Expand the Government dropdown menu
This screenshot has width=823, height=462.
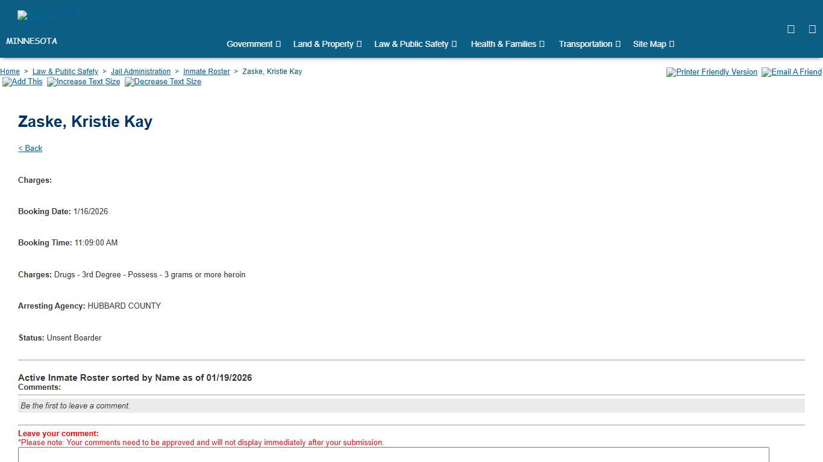tap(254, 44)
